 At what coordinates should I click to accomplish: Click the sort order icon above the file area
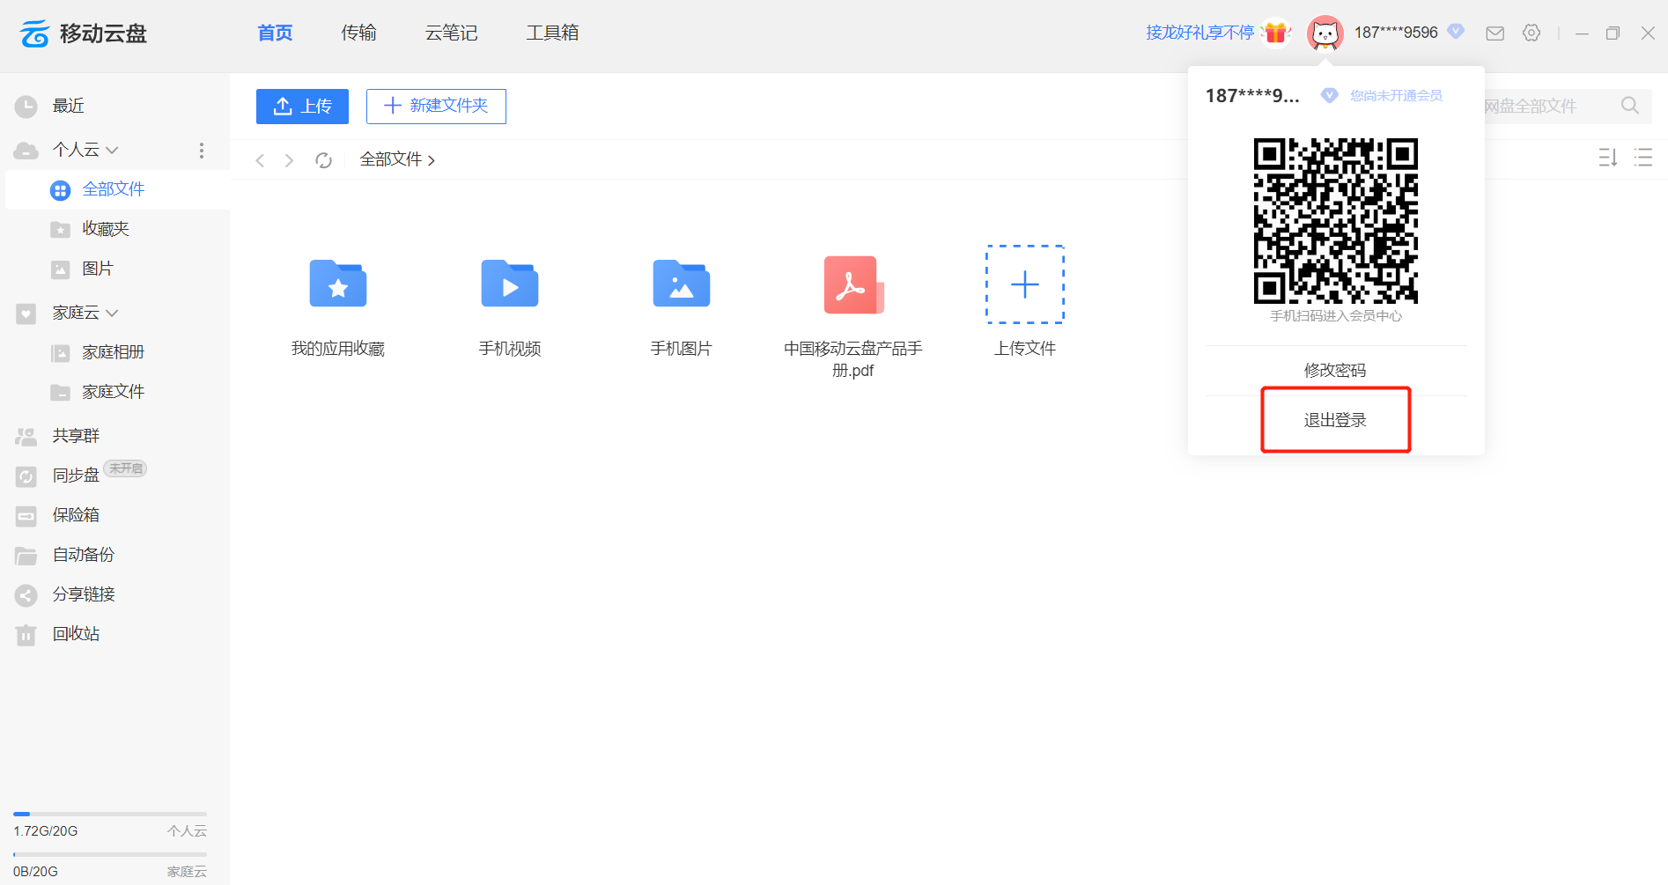click(1607, 158)
